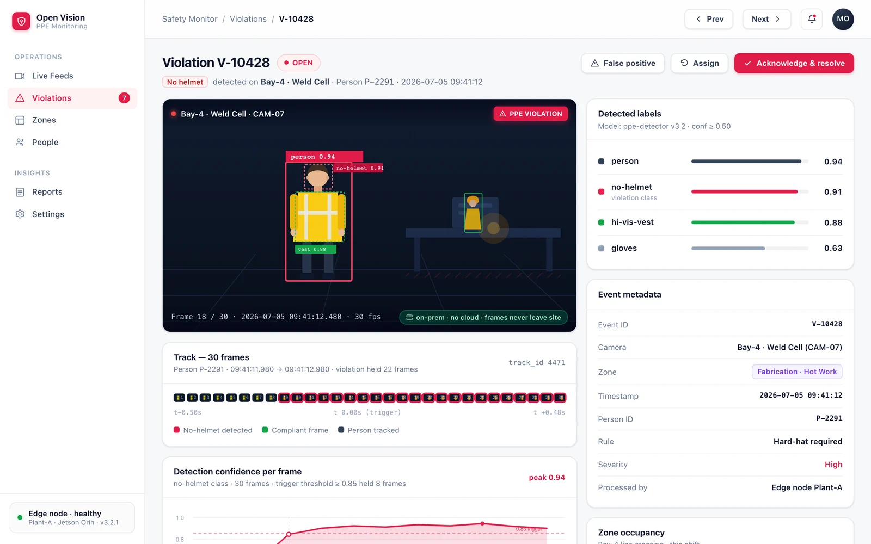Select the 'no-helmet 0.91' detection label
This screenshot has height=544, width=871.
click(359, 168)
